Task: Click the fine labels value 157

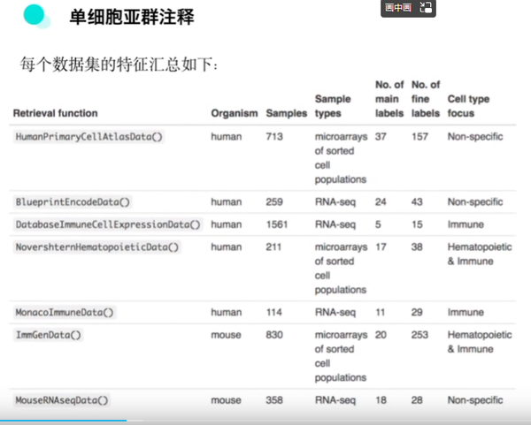Action: pyautogui.click(x=419, y=137)
